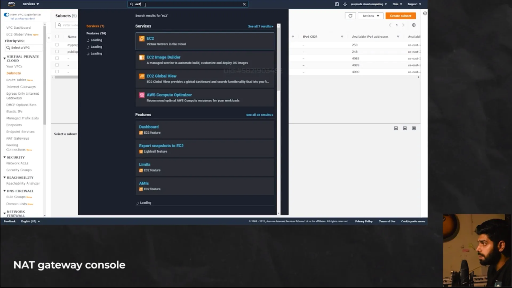Check the first subnet row checkbox
The width and height of the screenshot is (512, 288).
tap(57, 45)
